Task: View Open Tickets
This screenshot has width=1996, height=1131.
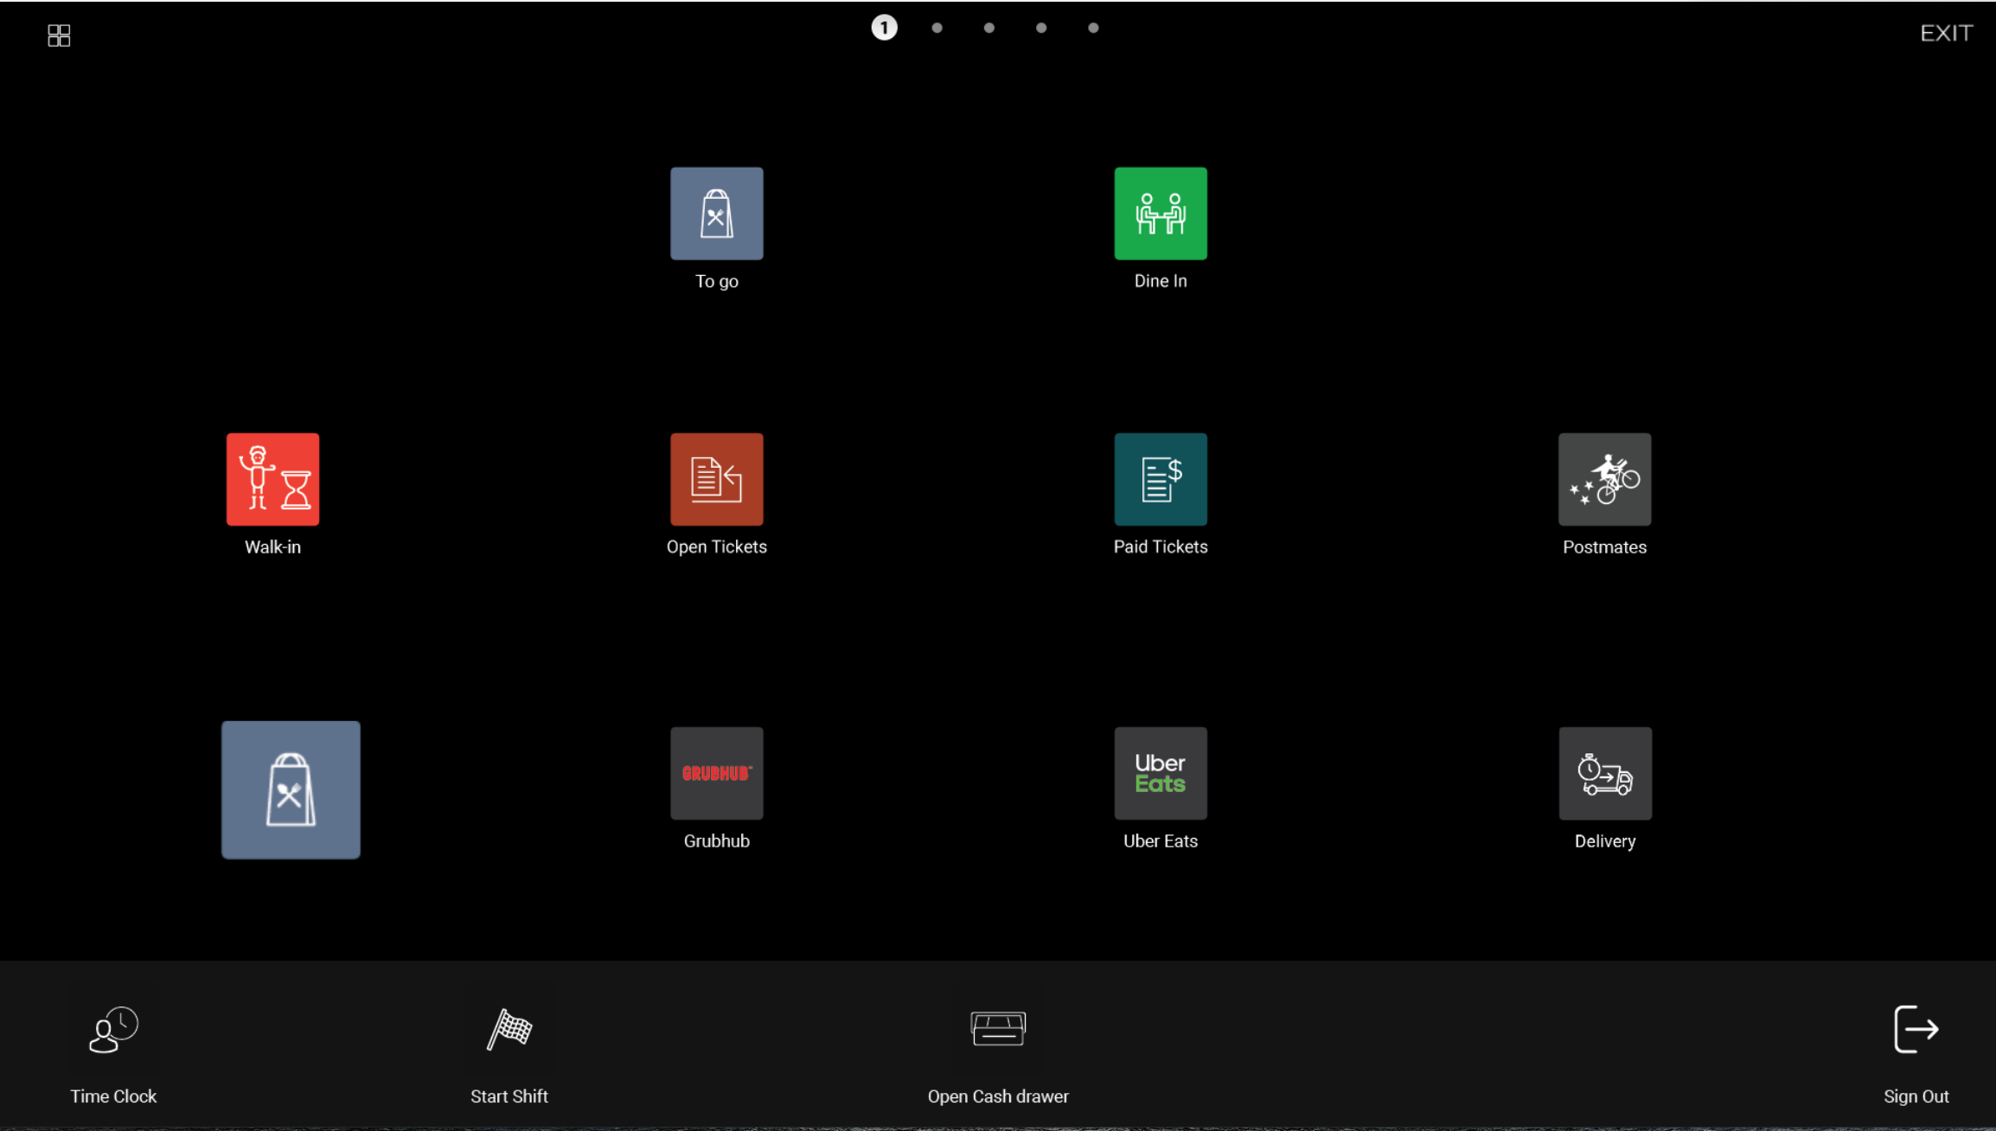Action: 716,479
